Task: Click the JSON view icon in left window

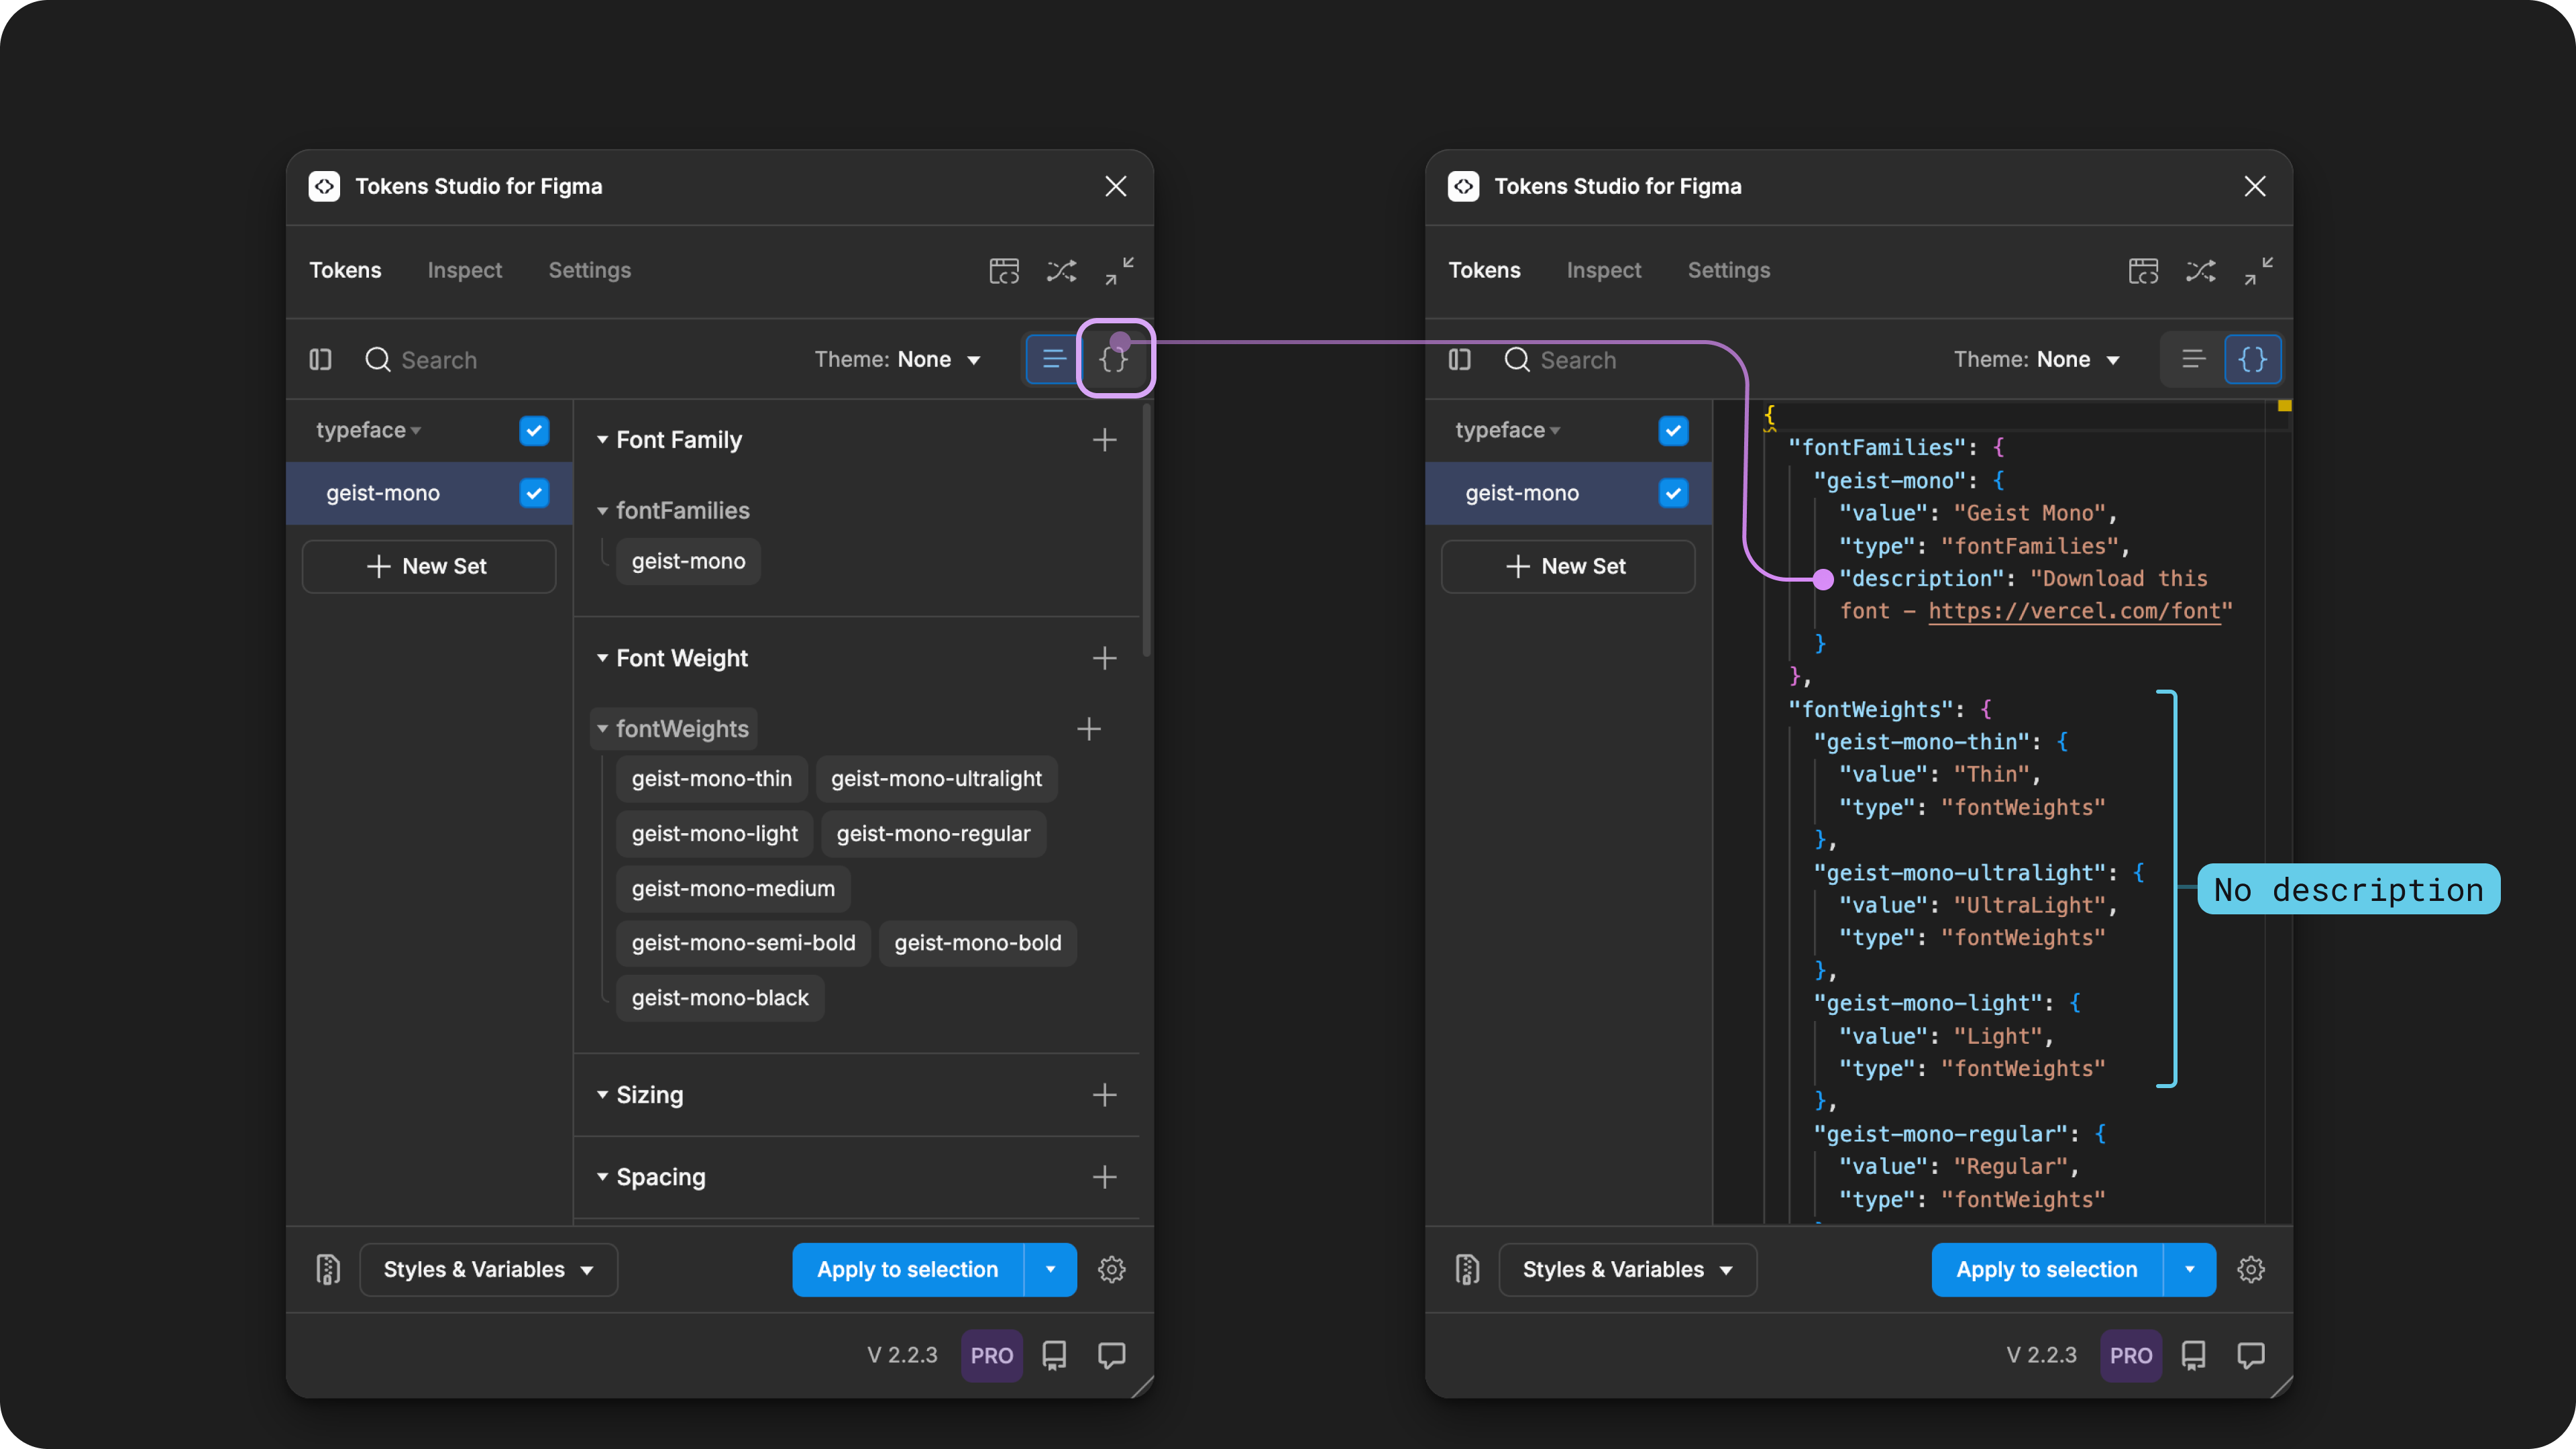Action: click(x=1114, y=359)
